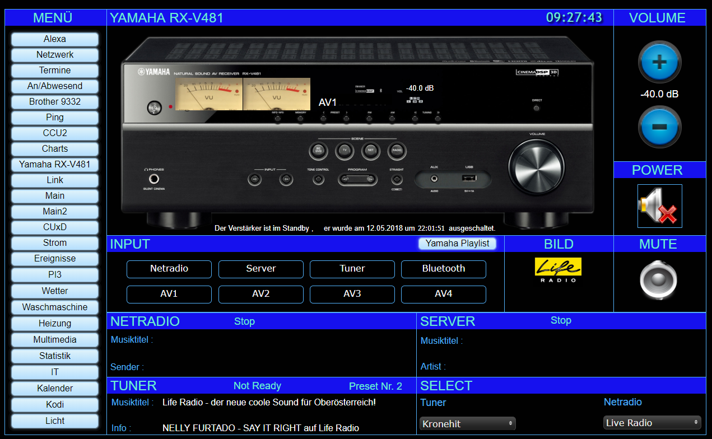
Task: Click the right VU meter on receiver
Action: tap(277, 94)
